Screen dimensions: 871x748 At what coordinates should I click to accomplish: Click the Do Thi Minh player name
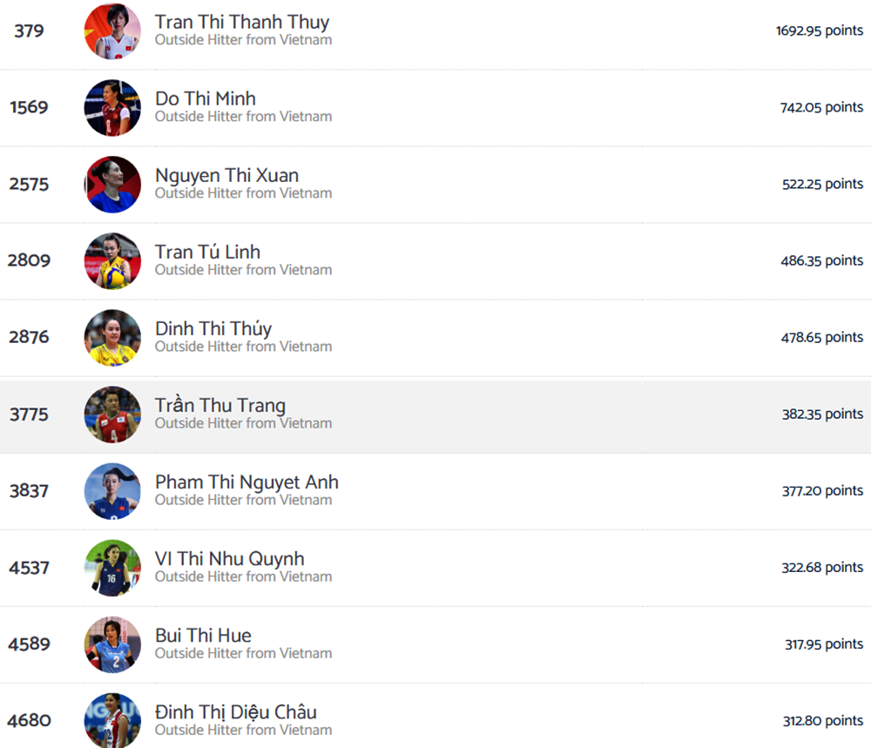pyautogui.click(x=206, y=98)
